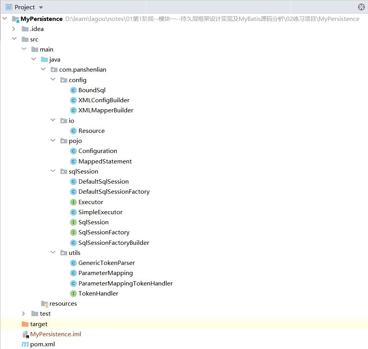The width and height of the screenshot is (368, 349).
Task: Click the Project panel title label
Action: click(25, 7)
